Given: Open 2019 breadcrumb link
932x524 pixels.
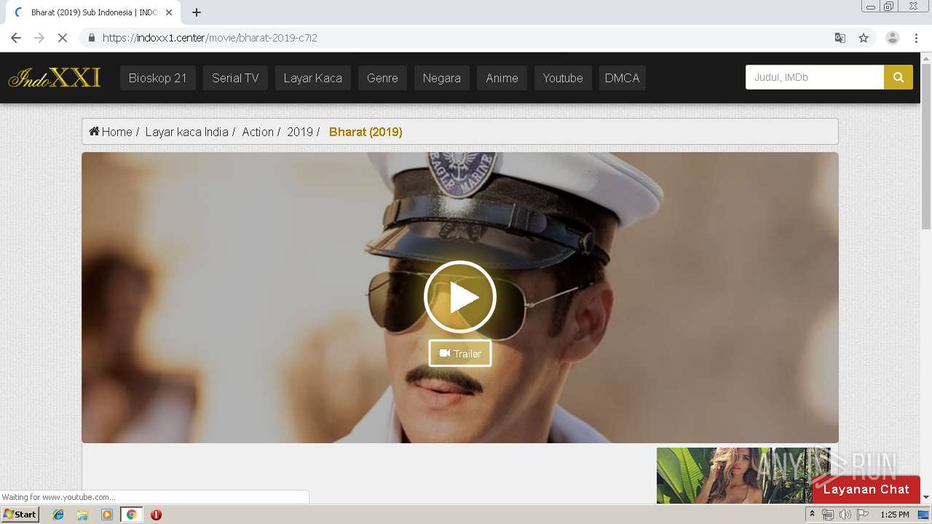Looking at the screenshot, I should 300,132.
